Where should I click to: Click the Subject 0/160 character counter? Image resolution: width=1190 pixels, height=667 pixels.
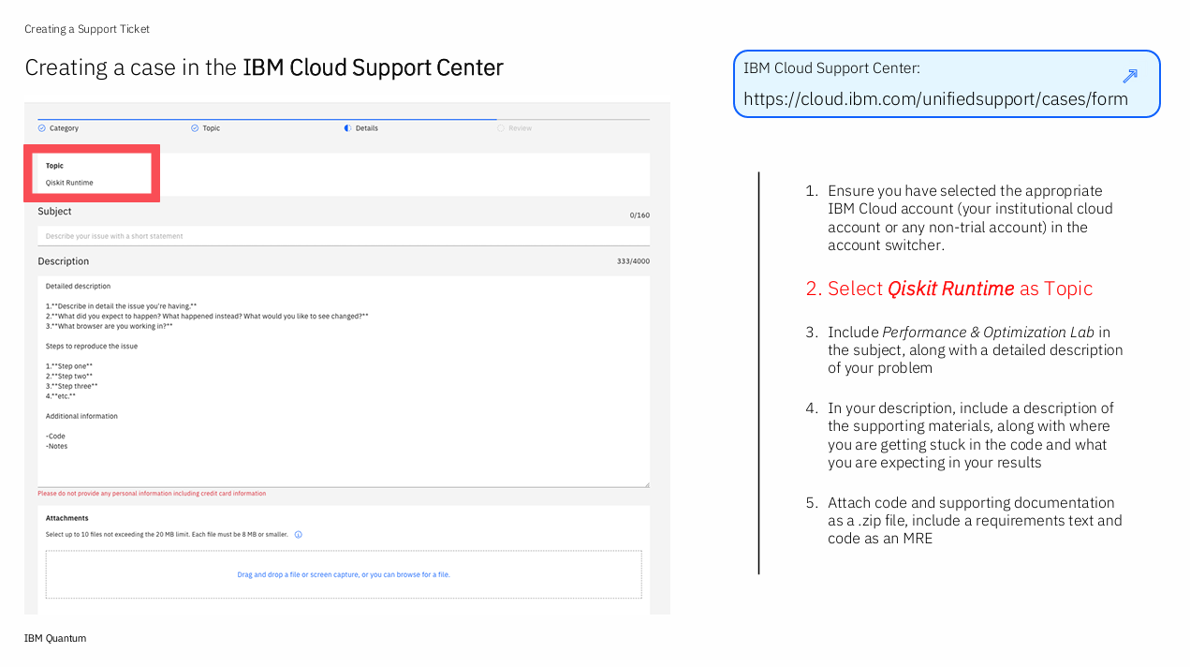(639, 215)
